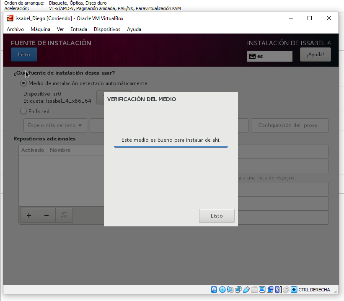Click the VirtualBox window title icon

tap(10, 18)
